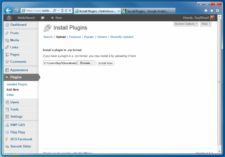This screenshot has width=225, height=157.
Task: Click the refresh icon in address bar
Action: click(66, 10)
